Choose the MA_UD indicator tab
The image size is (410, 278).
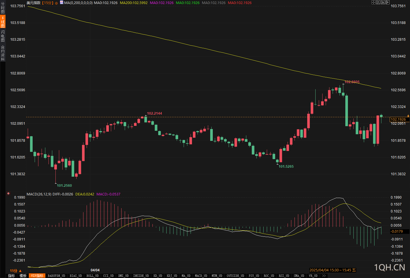[x=186, y=276]
